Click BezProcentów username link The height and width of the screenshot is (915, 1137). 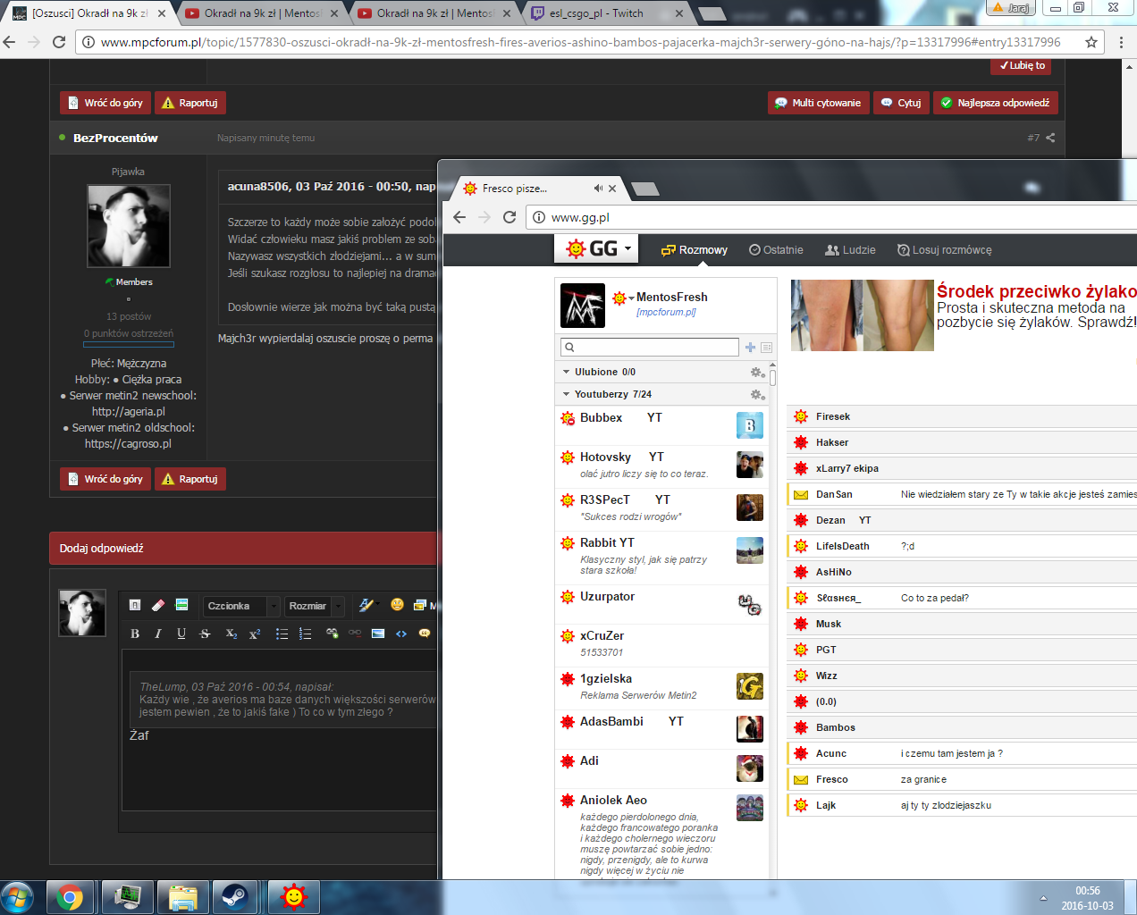point(115,138)
